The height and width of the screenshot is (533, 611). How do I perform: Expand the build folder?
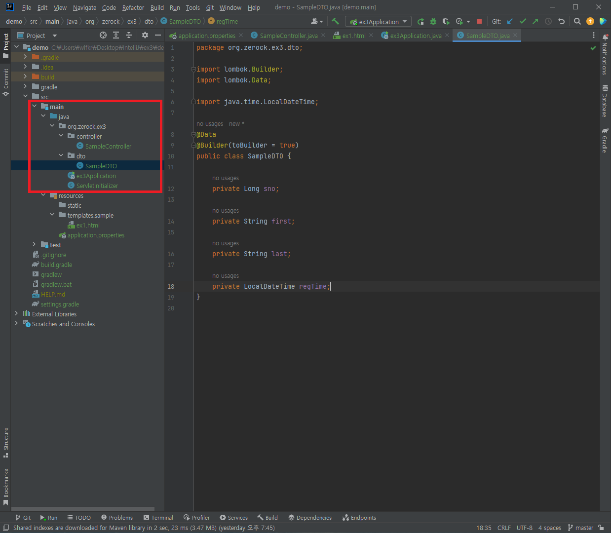(26, 76)
